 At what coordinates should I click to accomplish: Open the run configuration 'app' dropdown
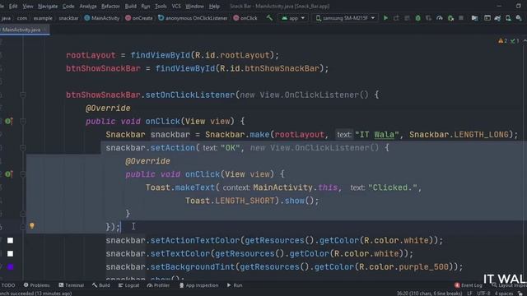click(293, 18)
